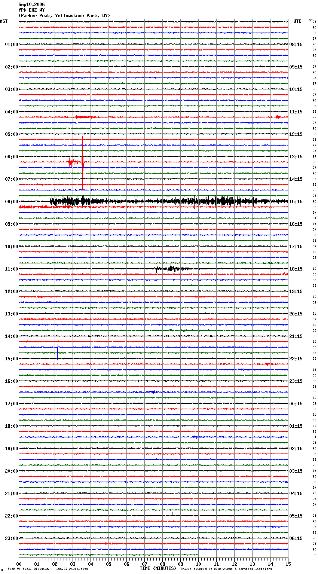Image resolution: width=318 pixels, height=574 pixels.
Task: Click the 06:15 UTC time label
Action: click(x=296, y=538)
